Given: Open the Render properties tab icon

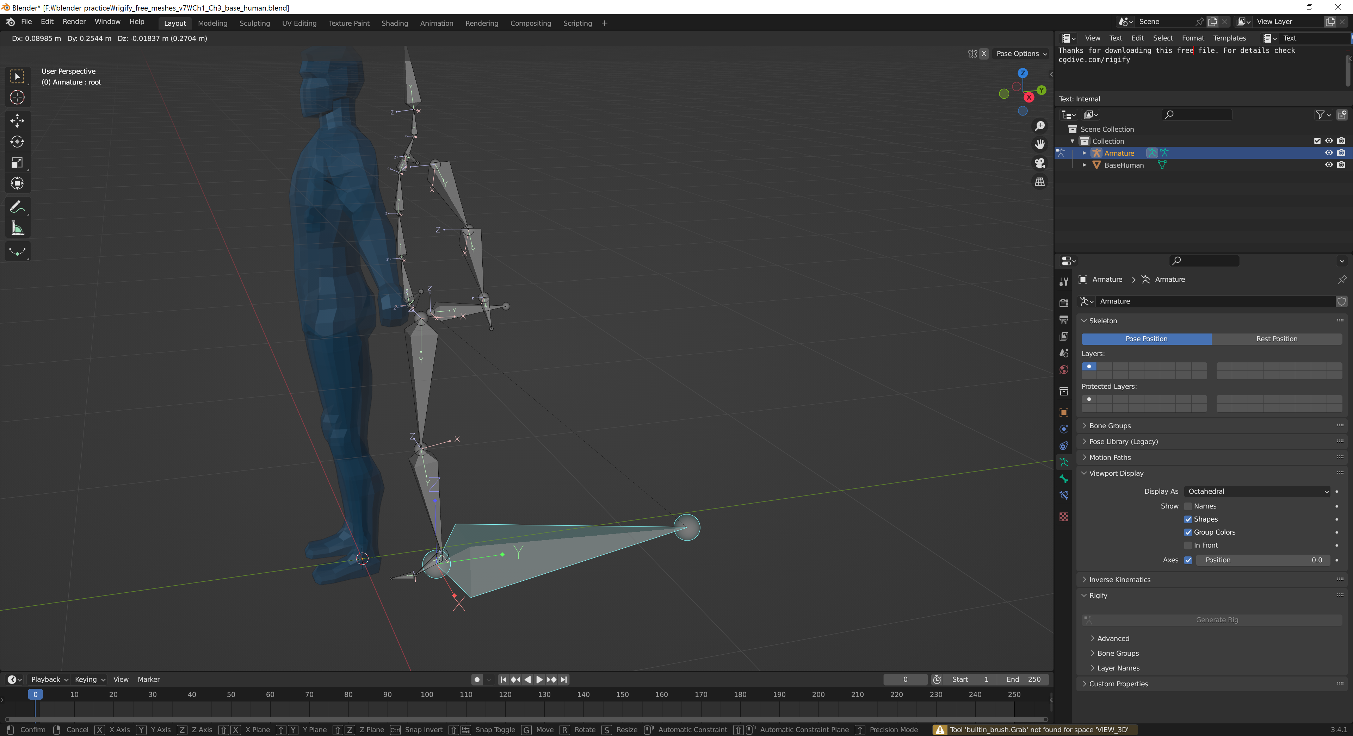Looking at the screenshot, I should coord(1064,303).
